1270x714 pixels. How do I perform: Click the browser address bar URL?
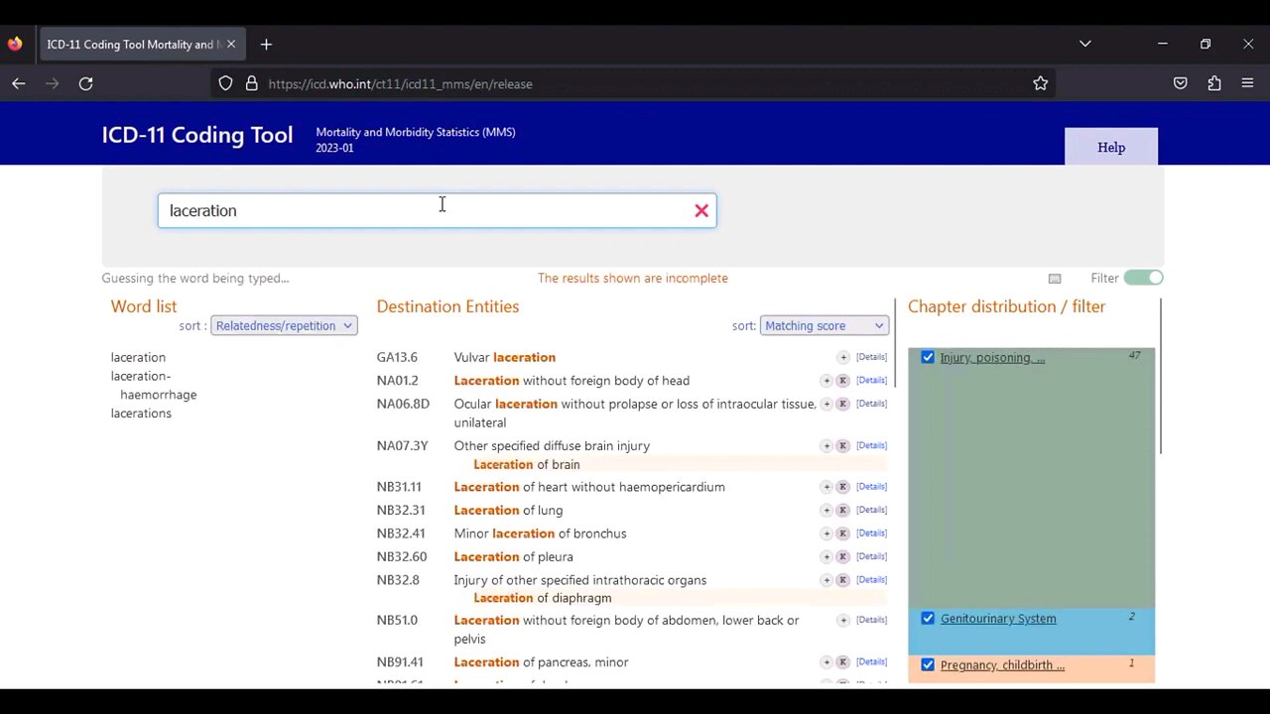[400, 84]
